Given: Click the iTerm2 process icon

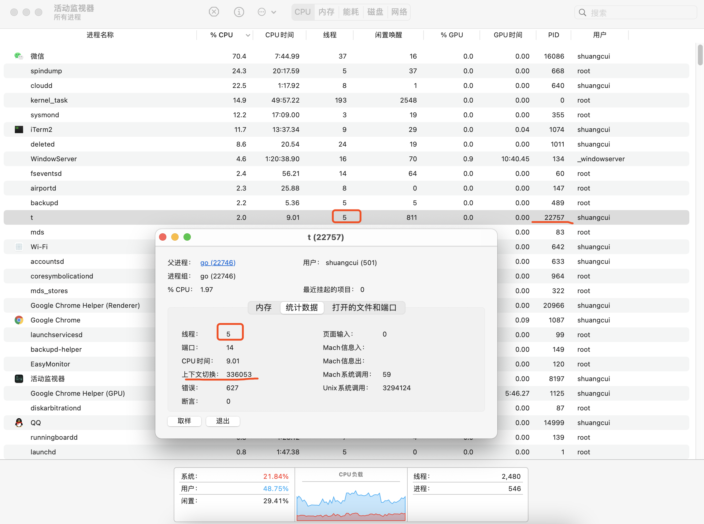Looking at the screenshot, I should tap(19, 129).
